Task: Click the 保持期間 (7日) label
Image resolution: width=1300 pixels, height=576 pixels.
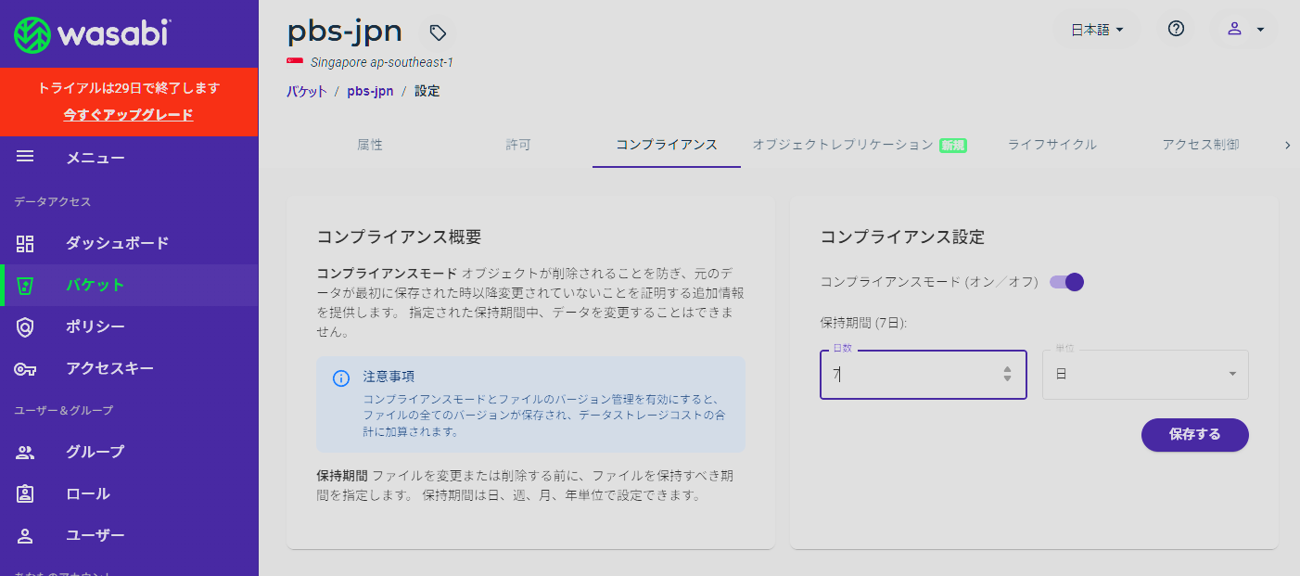Action: [862, 323]
